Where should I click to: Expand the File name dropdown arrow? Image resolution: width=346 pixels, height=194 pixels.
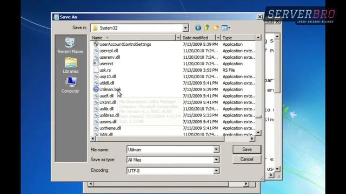coord(216,150)
